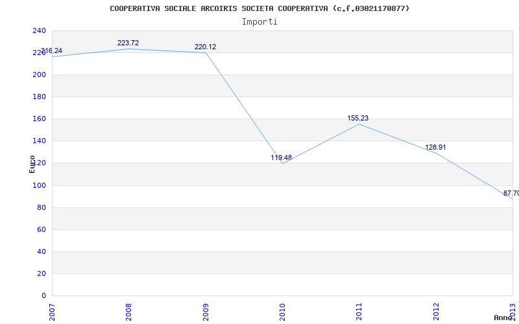Screen dimensions: 519x324
Task: Click the Anno x-axis title
Action: point(503,318)
